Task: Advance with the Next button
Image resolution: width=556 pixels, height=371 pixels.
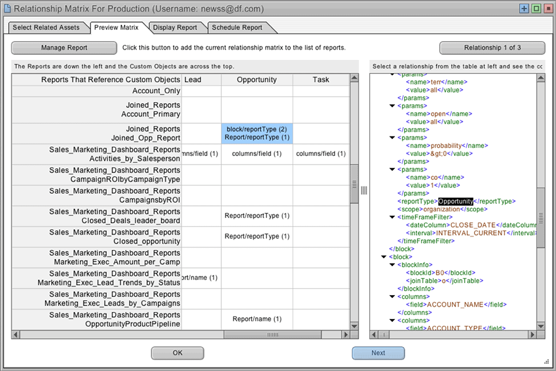Action: pyautogui.click(x=378, y=353)
